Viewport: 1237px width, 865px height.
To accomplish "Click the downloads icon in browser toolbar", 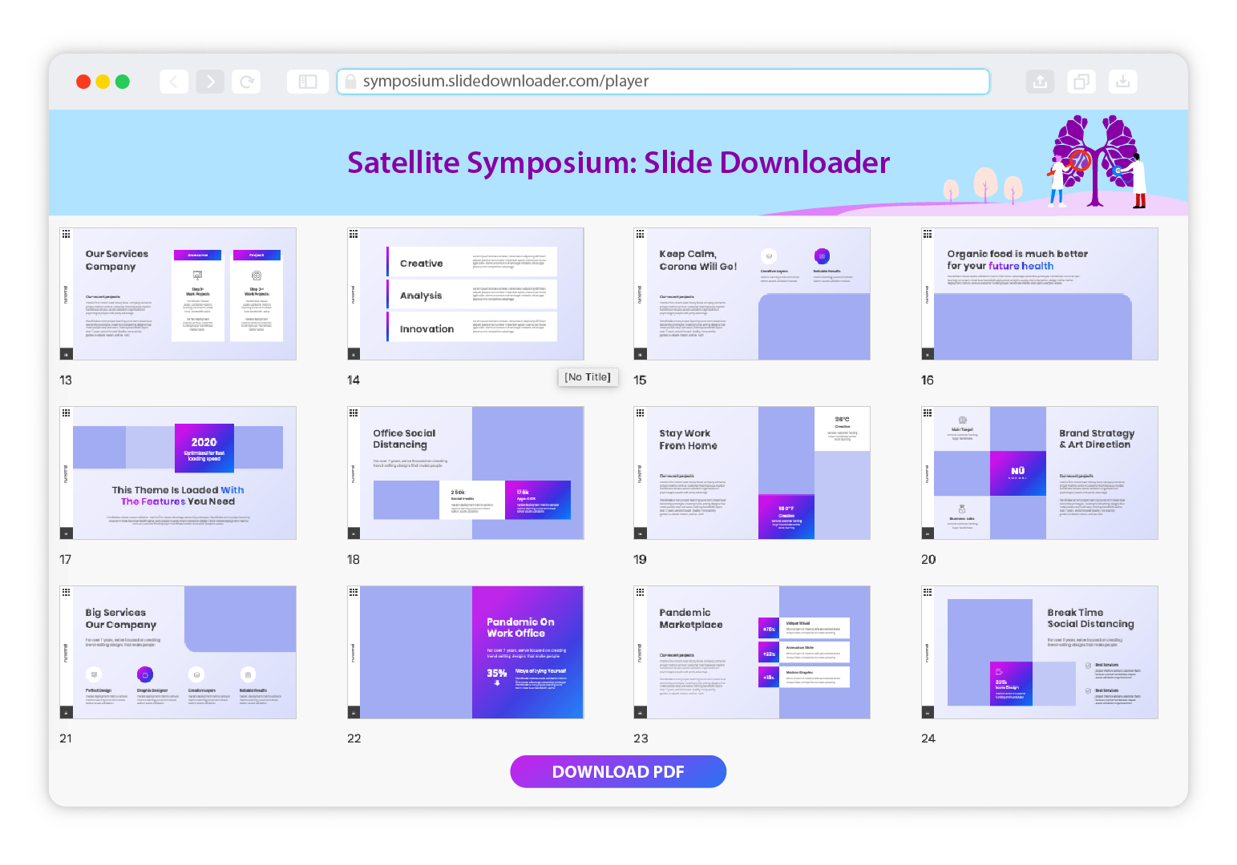I will pos(1122,82).
